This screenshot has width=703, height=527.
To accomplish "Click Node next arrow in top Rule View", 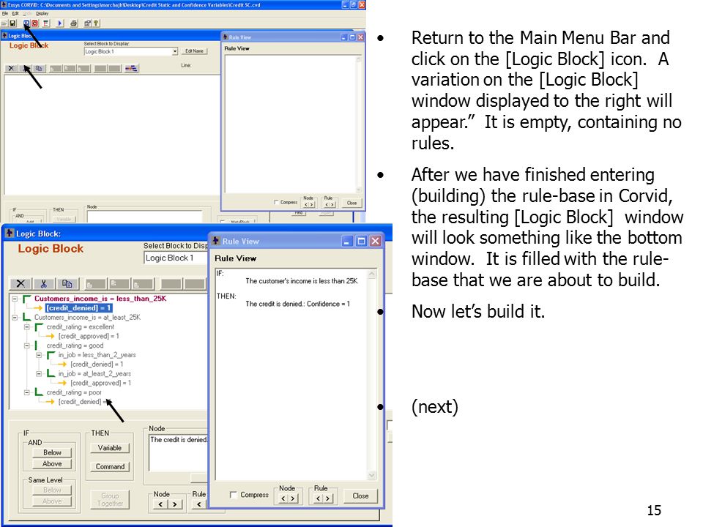I will tap(312, 205).
